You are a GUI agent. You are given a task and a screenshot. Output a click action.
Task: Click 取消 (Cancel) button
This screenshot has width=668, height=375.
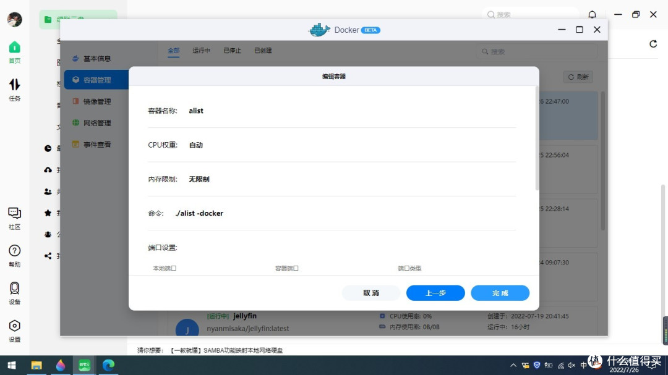(x=371, y=293)
